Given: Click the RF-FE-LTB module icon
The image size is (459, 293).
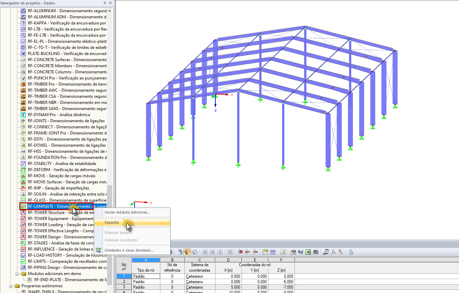Looking at the screenshot, I should point(23,35).
